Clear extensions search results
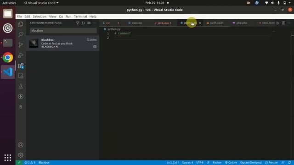 click(x=89, y=23)
